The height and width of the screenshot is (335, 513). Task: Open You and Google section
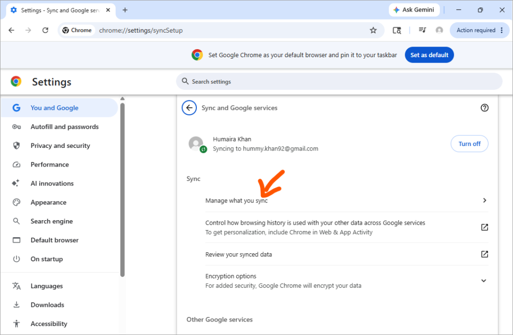click(x=59, y=108)
